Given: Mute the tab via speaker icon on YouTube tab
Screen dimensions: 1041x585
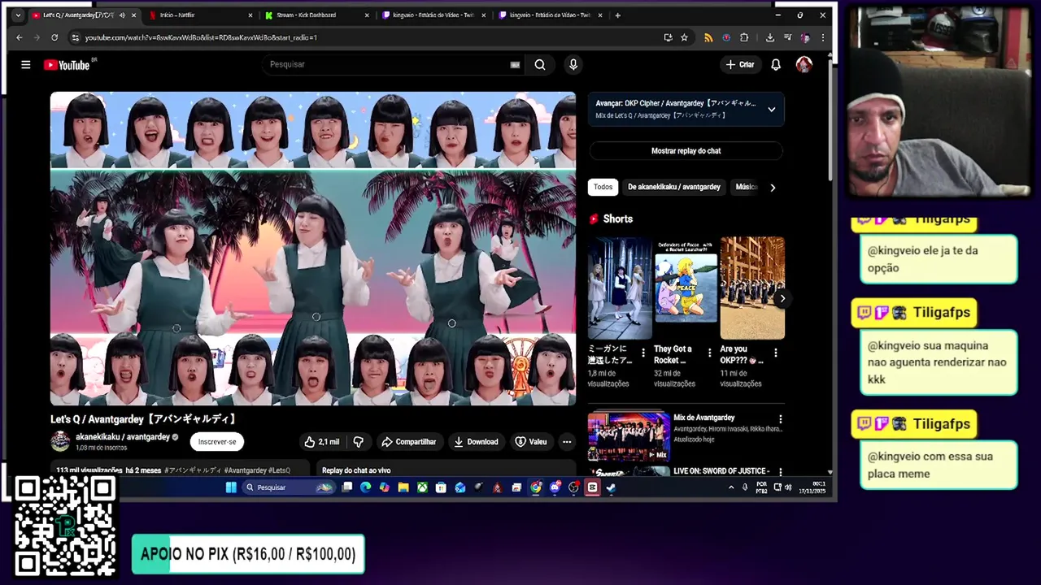Looking at the screenshot, I should 122,15.
